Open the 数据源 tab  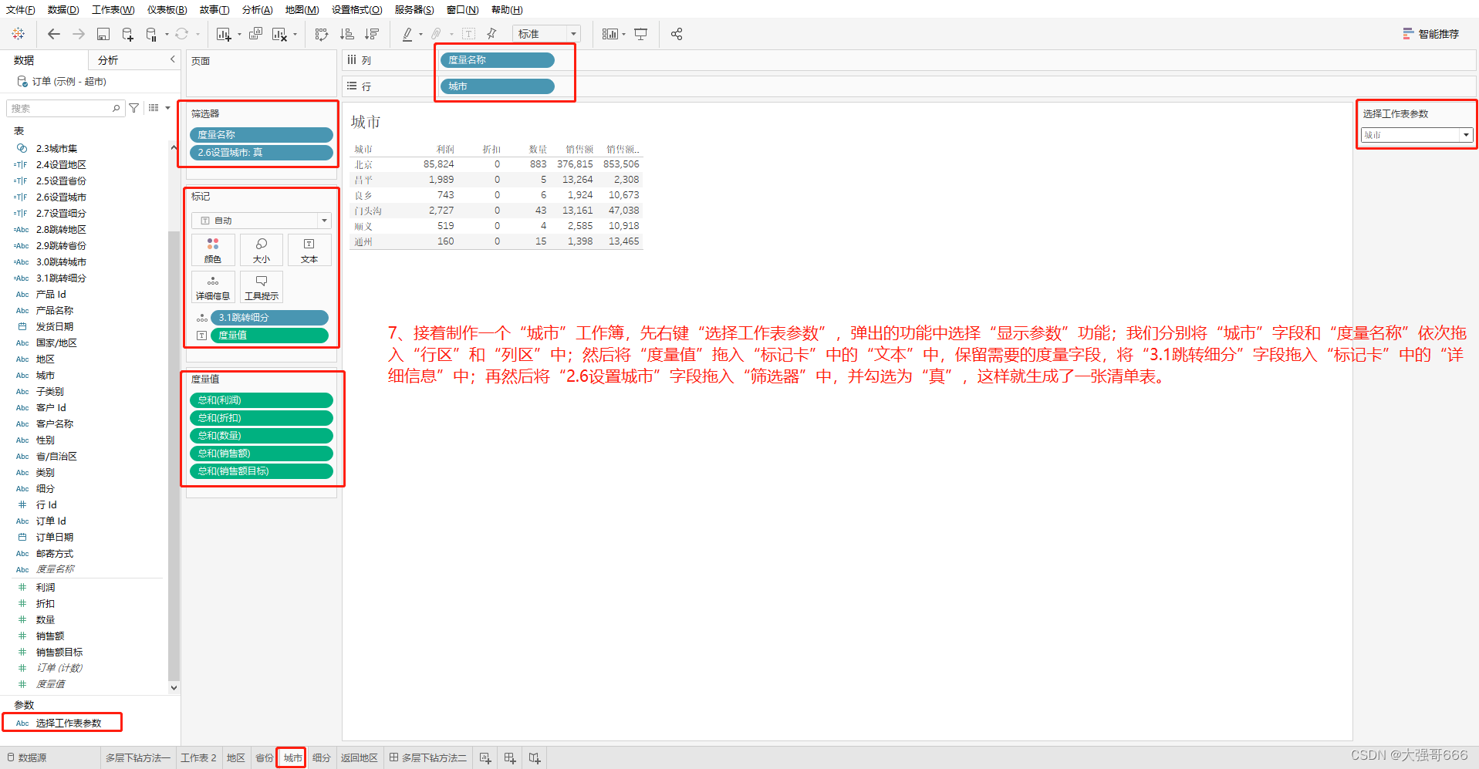click(27, 758)
